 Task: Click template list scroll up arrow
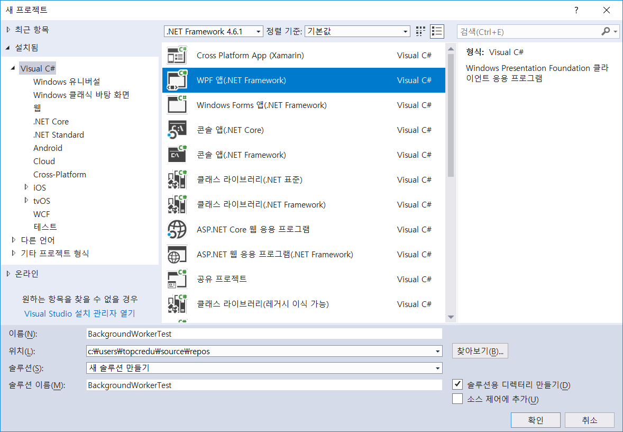(451, 49)
